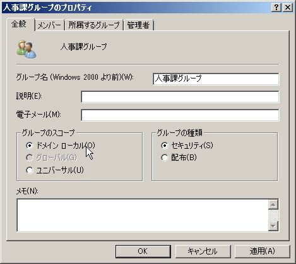Click into the 電子メール field

(180, 115)
